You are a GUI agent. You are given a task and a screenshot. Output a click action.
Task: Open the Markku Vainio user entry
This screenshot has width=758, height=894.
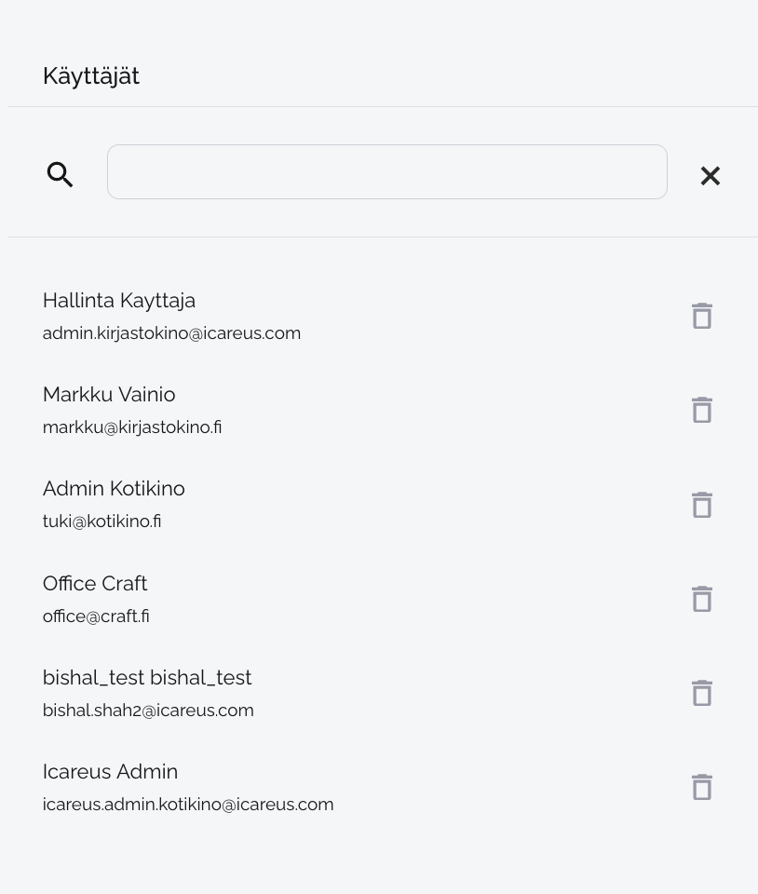109,395
